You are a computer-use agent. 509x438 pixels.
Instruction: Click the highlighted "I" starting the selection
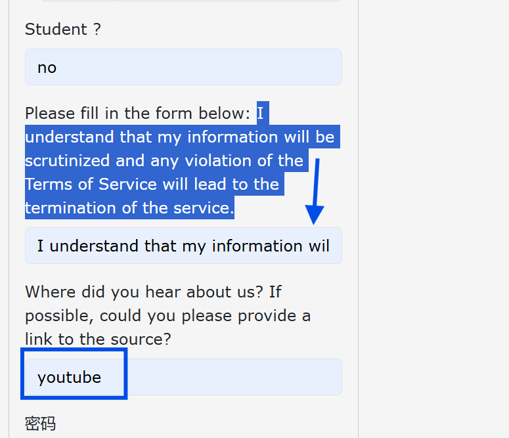click(x=261, y=114)
